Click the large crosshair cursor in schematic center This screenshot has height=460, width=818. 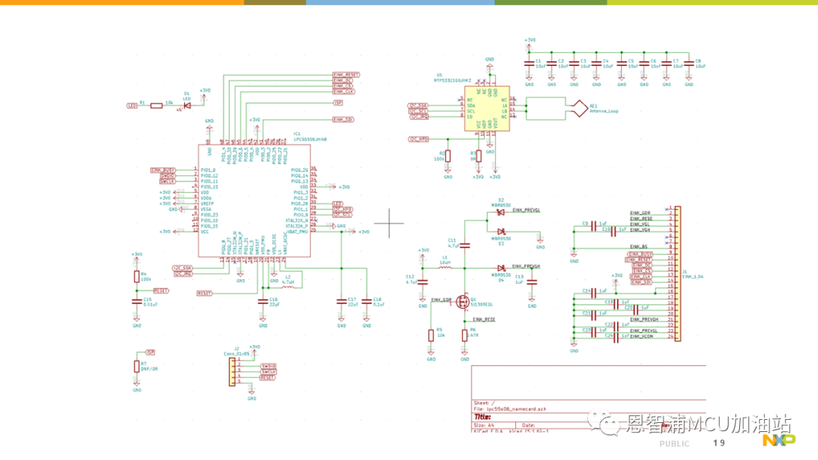[389, 223]
